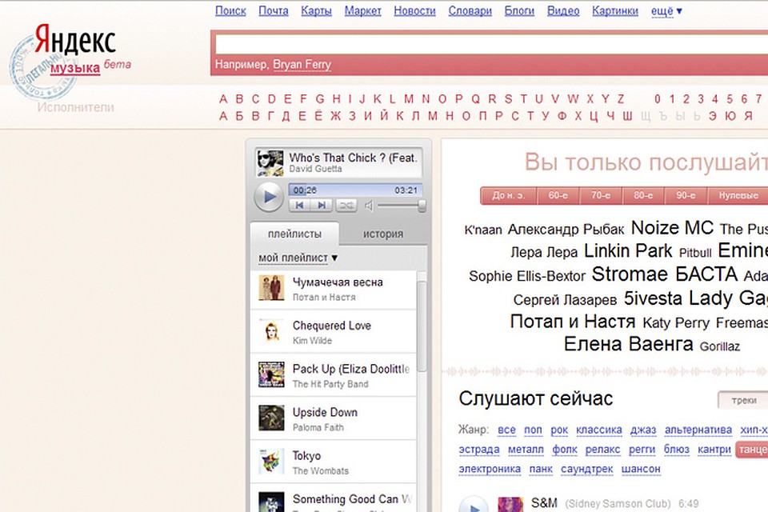
Task: Open the Картинки link
Action: pos(614,10)
